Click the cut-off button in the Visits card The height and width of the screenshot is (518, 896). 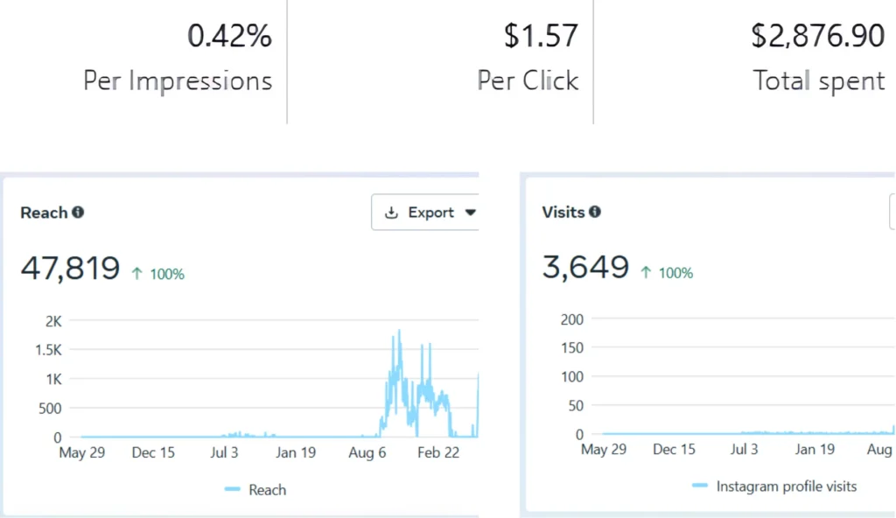[x=892, y=213]
